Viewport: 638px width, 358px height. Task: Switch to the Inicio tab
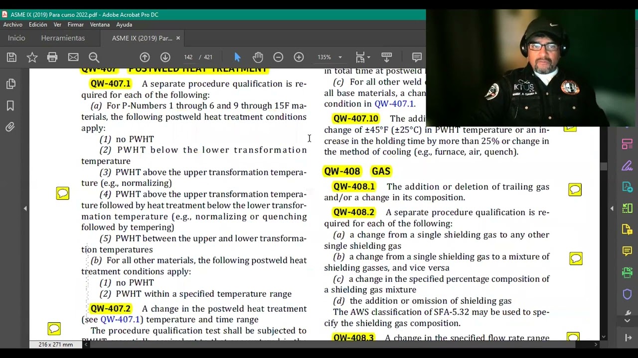coord(16,38)
